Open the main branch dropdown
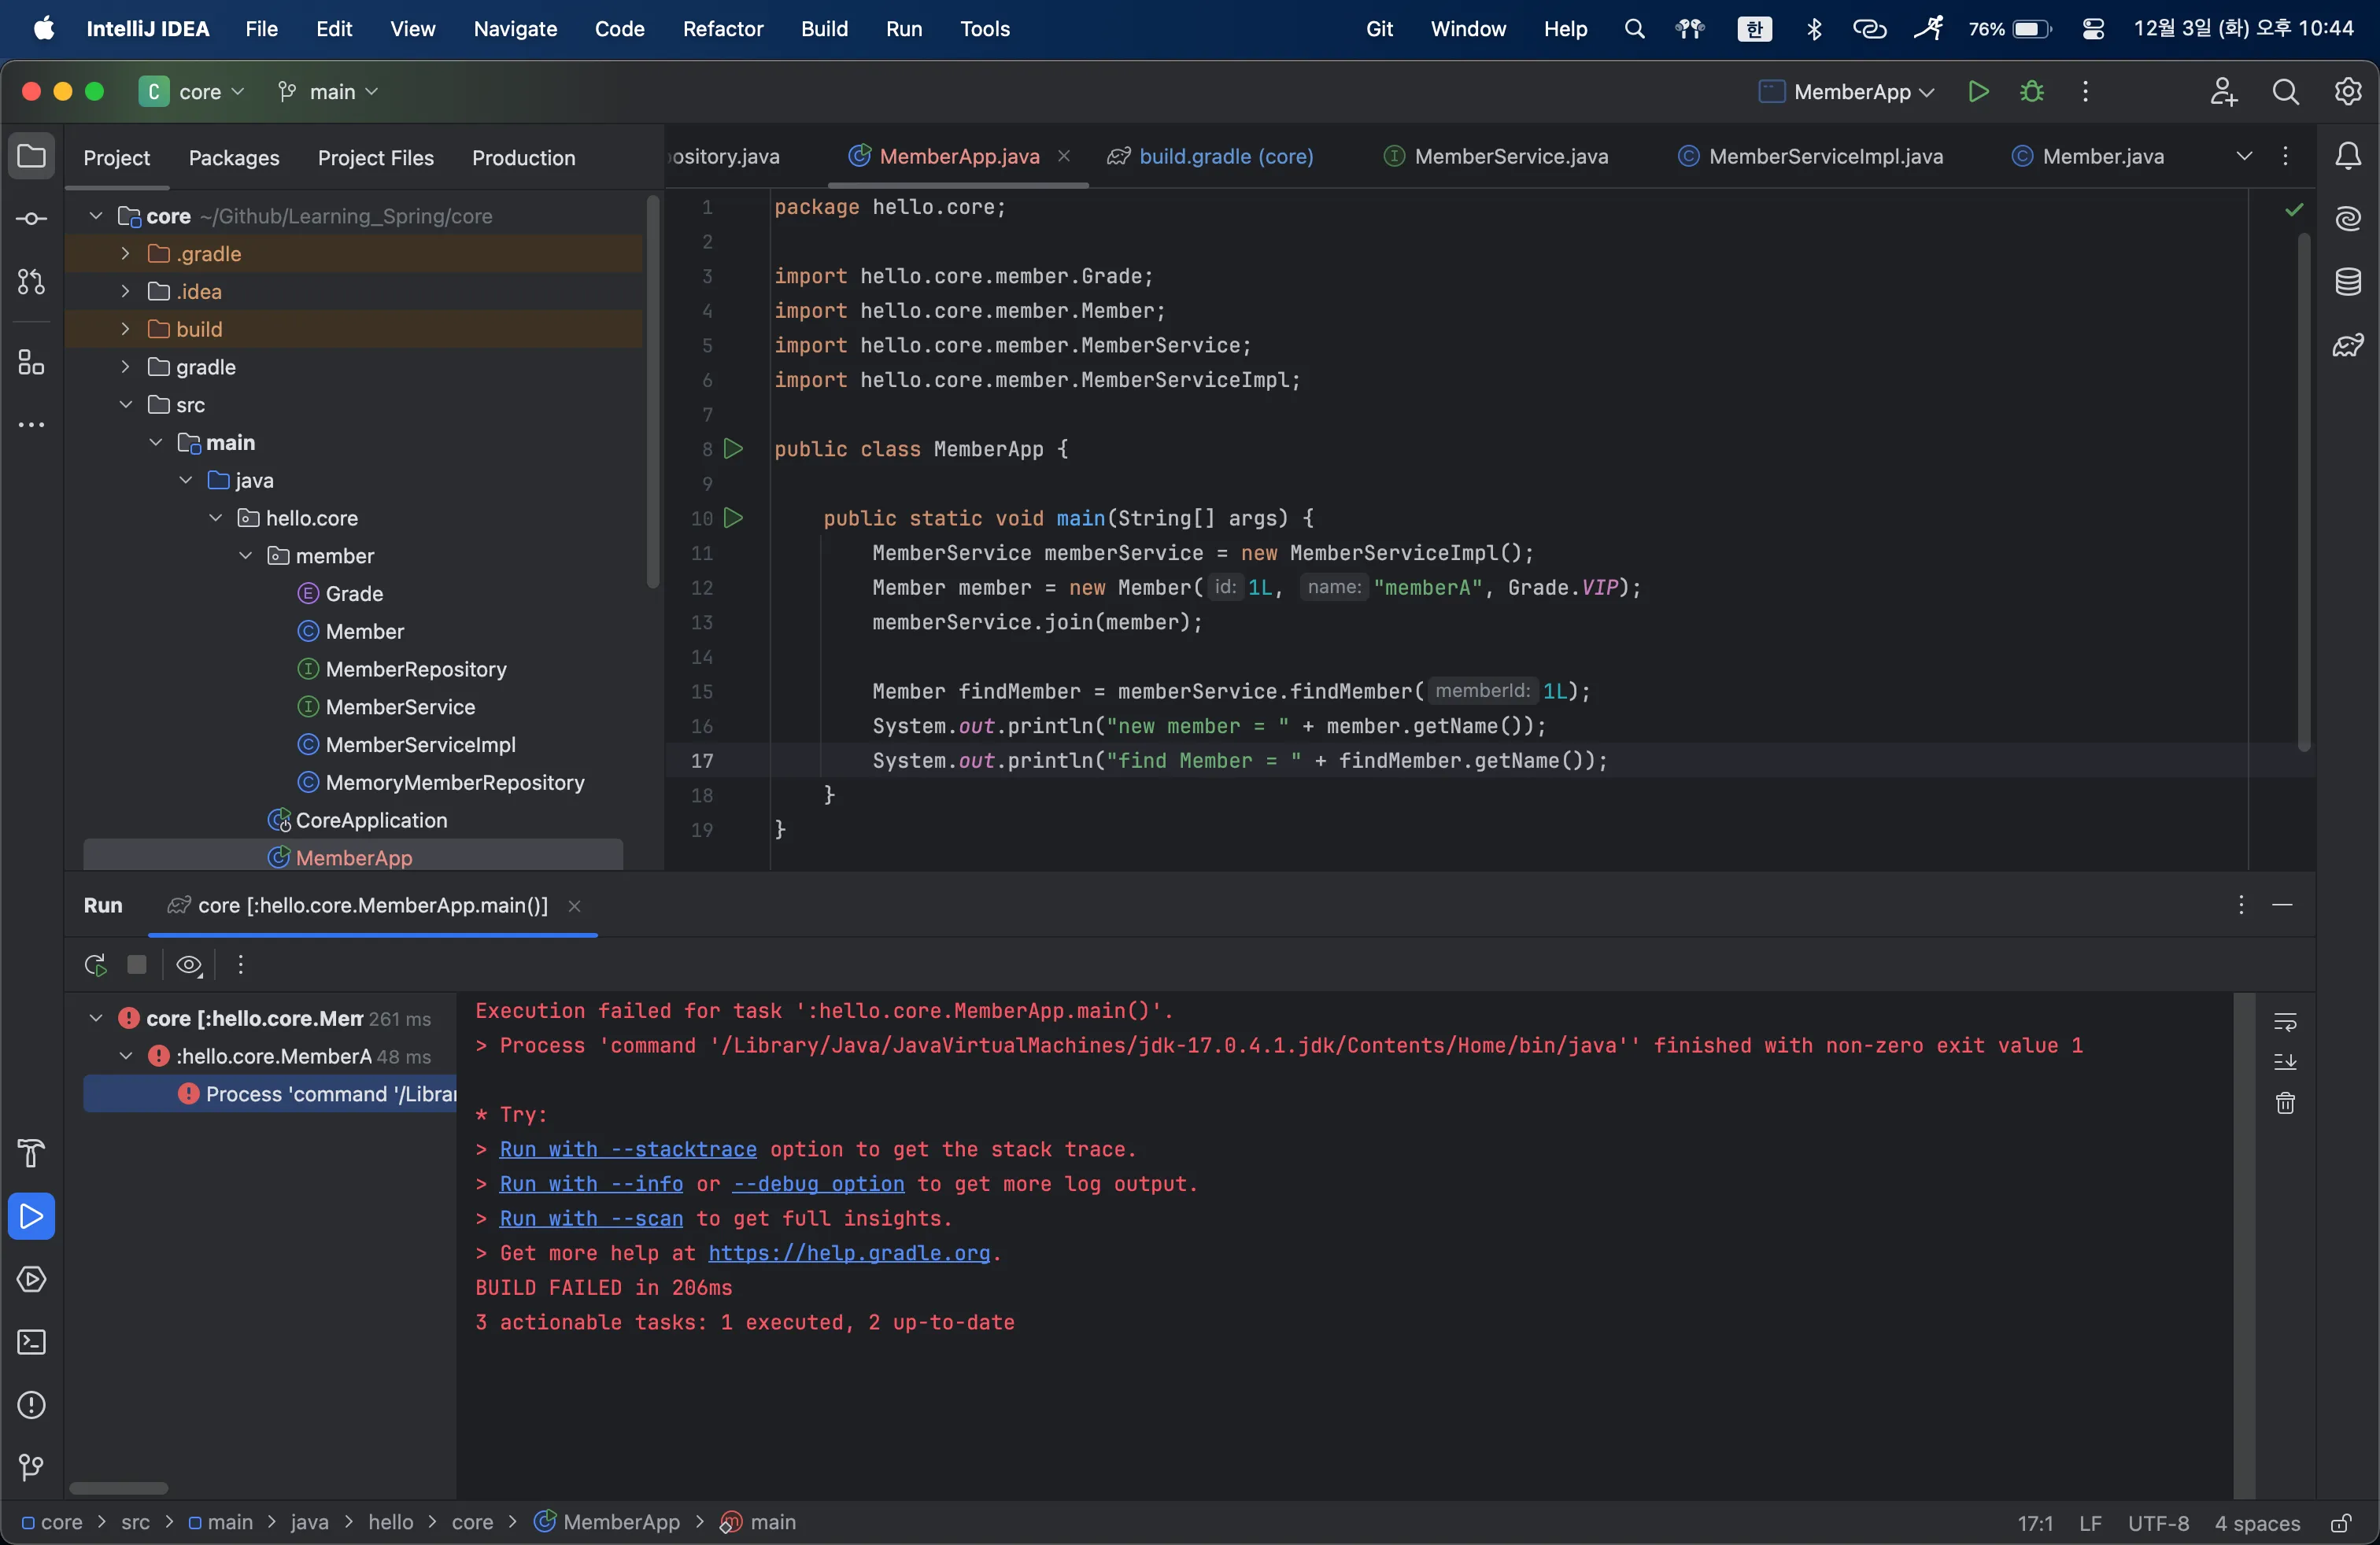 pyautogui.click(x=328, y=92)
